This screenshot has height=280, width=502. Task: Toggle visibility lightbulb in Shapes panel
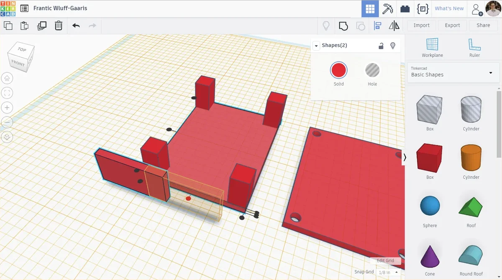[x=393, y=46]
